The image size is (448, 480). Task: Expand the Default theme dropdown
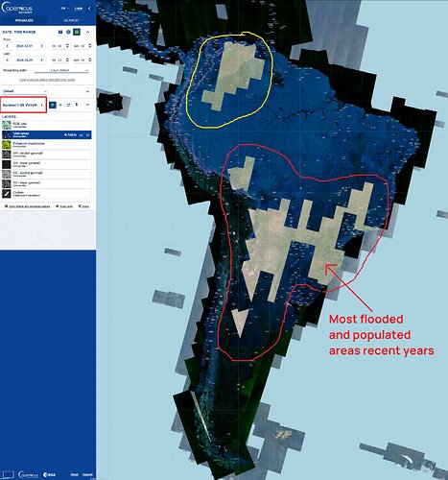coord(24,91)
